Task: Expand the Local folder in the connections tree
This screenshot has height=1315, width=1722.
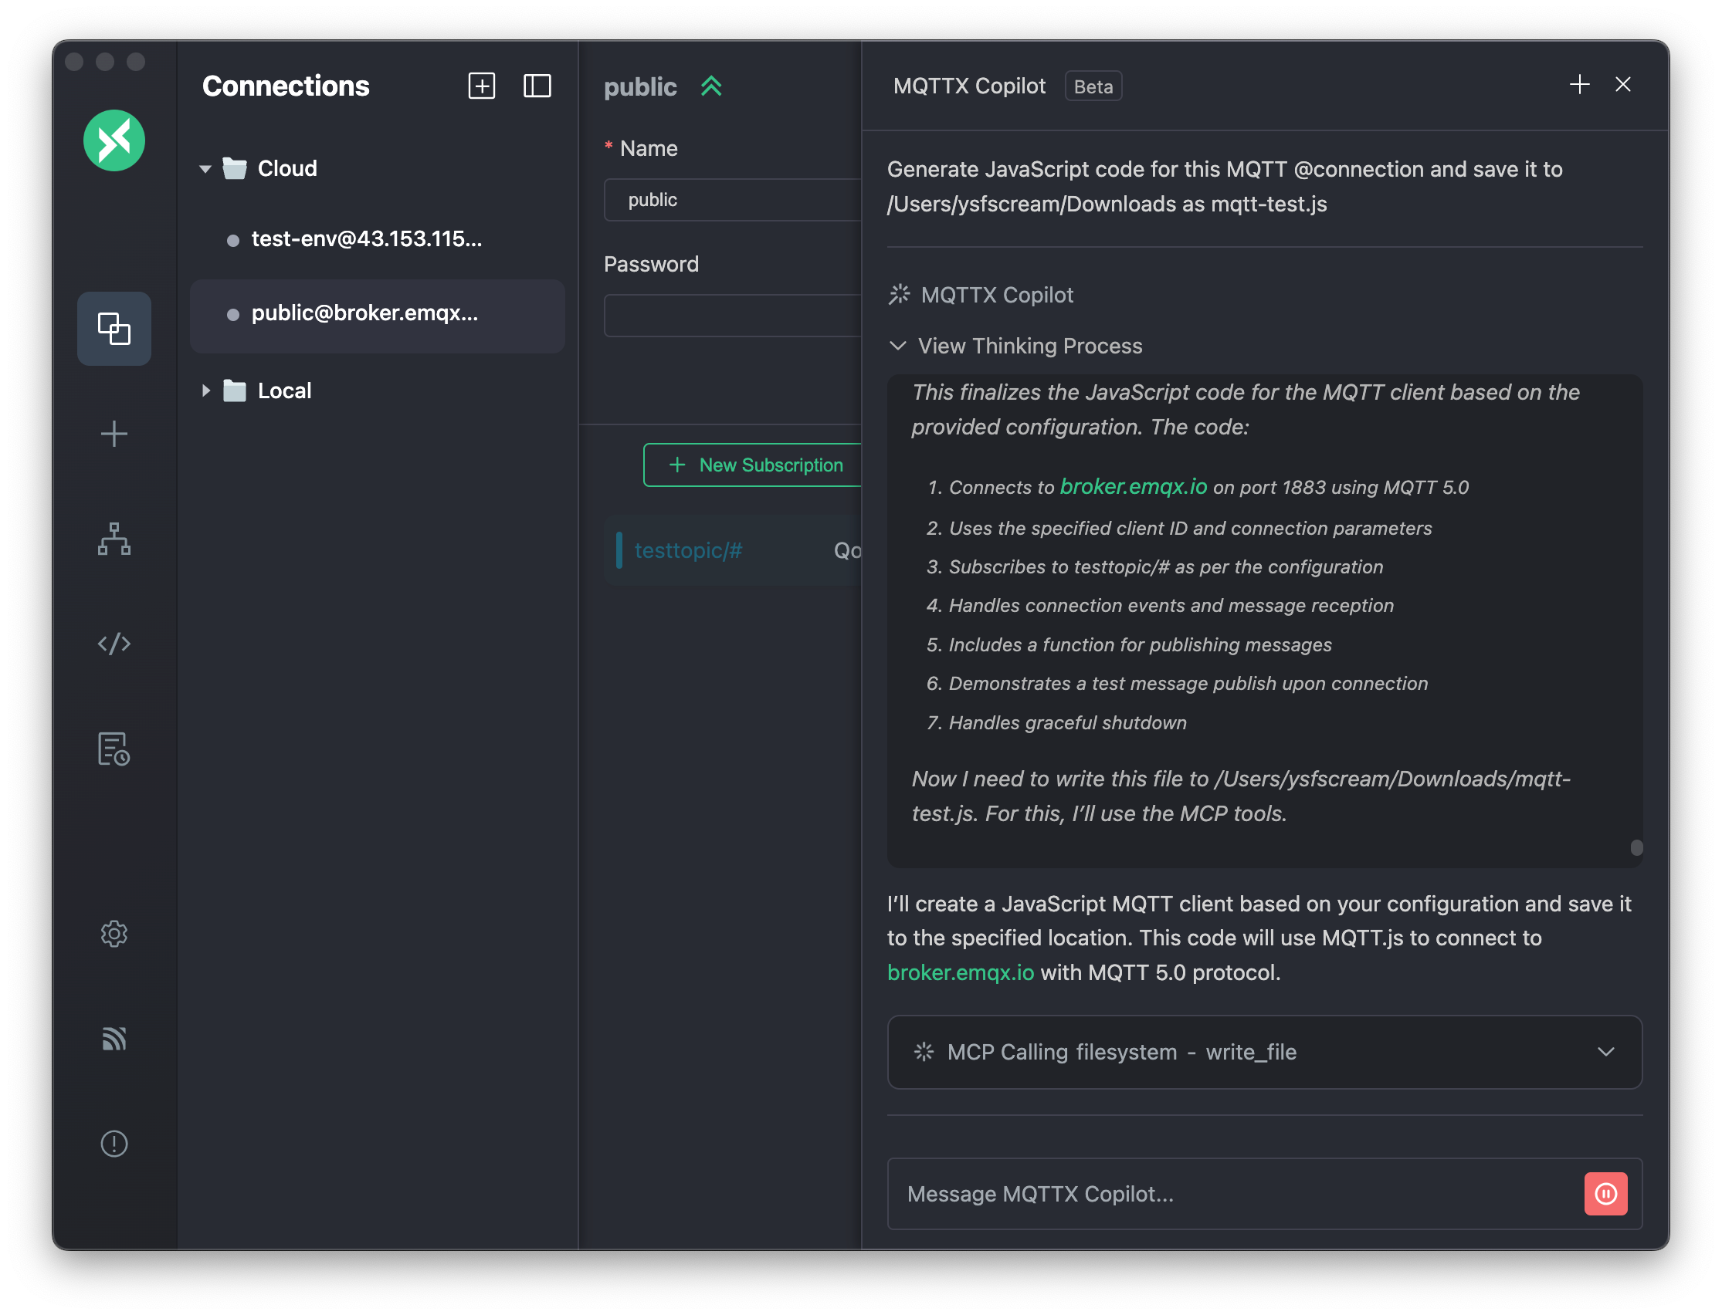Action: [x=206, y=390]
